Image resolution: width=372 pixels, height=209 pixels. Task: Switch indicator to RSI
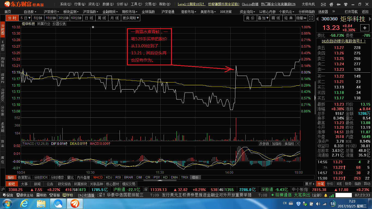pyautogui.click(x=118, y=177)
